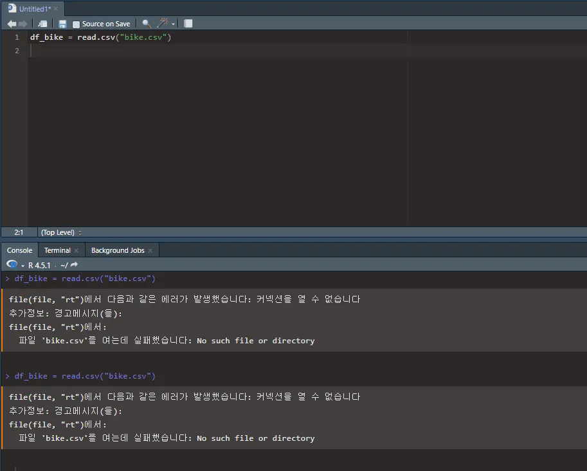Image resolution: width=587 pixels, height=471 pixels.
Task: Save the current document with floppy icon
Action: tap(62, 24)
